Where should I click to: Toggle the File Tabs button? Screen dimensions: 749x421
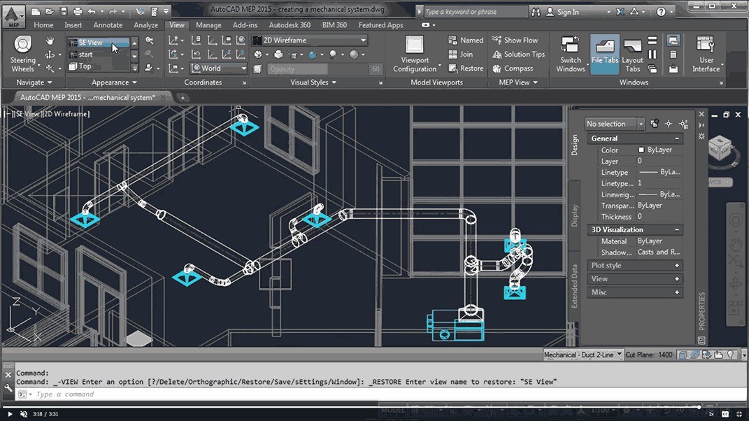point(605,54)
